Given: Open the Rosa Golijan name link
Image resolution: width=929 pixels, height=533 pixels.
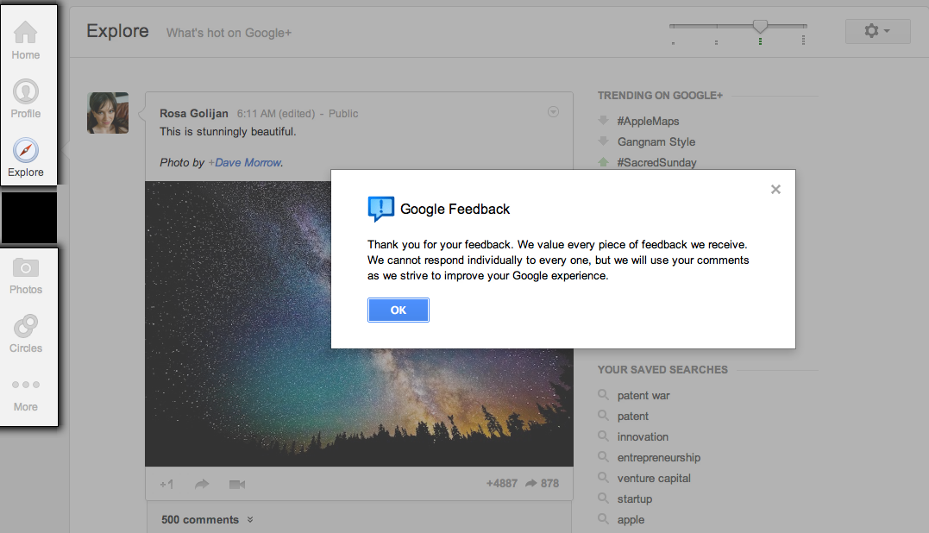Looking at the screenshot, I should pos(194,113).
